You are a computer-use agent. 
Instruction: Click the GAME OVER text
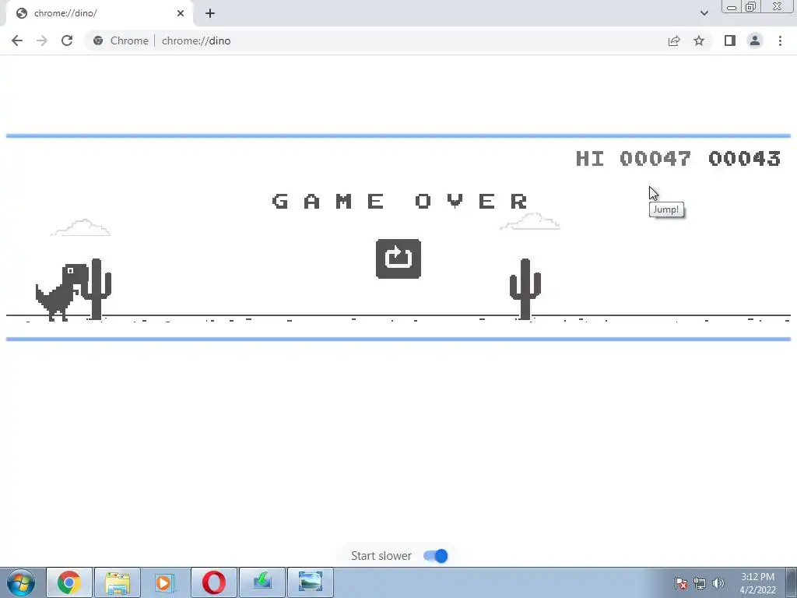[400, 202]
